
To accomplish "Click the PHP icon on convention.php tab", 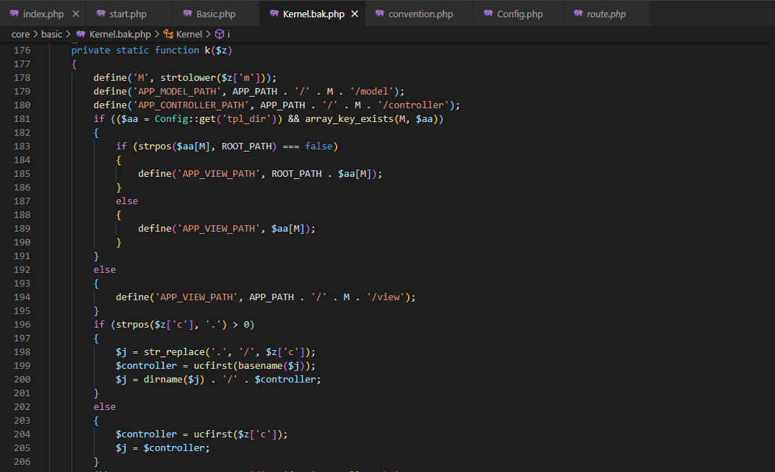I will coord(380,13).
